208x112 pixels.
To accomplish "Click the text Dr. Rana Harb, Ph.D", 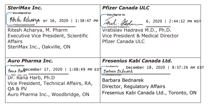I will [x=31, y=78].
